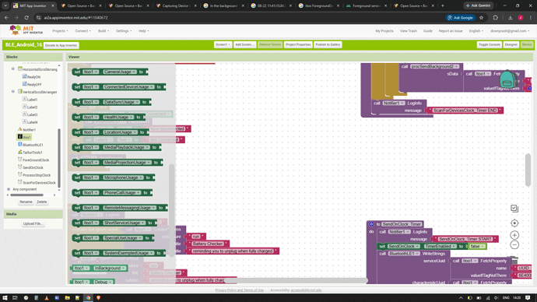The width and height of the screenshot is (537, 302).
Task: Open the Build menu
Action: coord(104,31)
